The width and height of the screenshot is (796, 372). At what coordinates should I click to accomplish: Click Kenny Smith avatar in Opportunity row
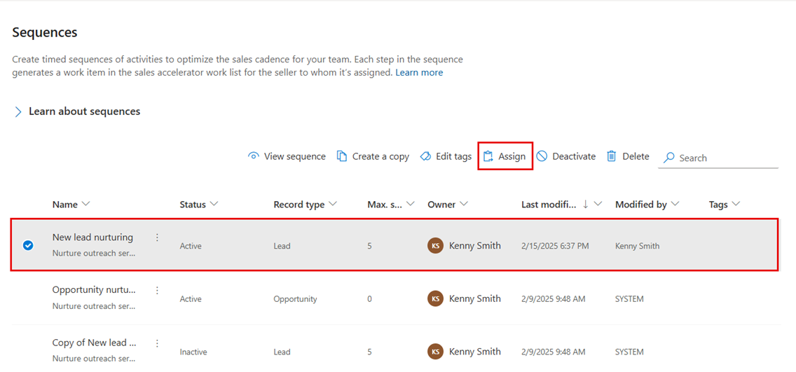click(435, 298)
